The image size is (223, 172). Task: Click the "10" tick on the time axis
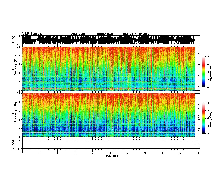tap(198, 153)
